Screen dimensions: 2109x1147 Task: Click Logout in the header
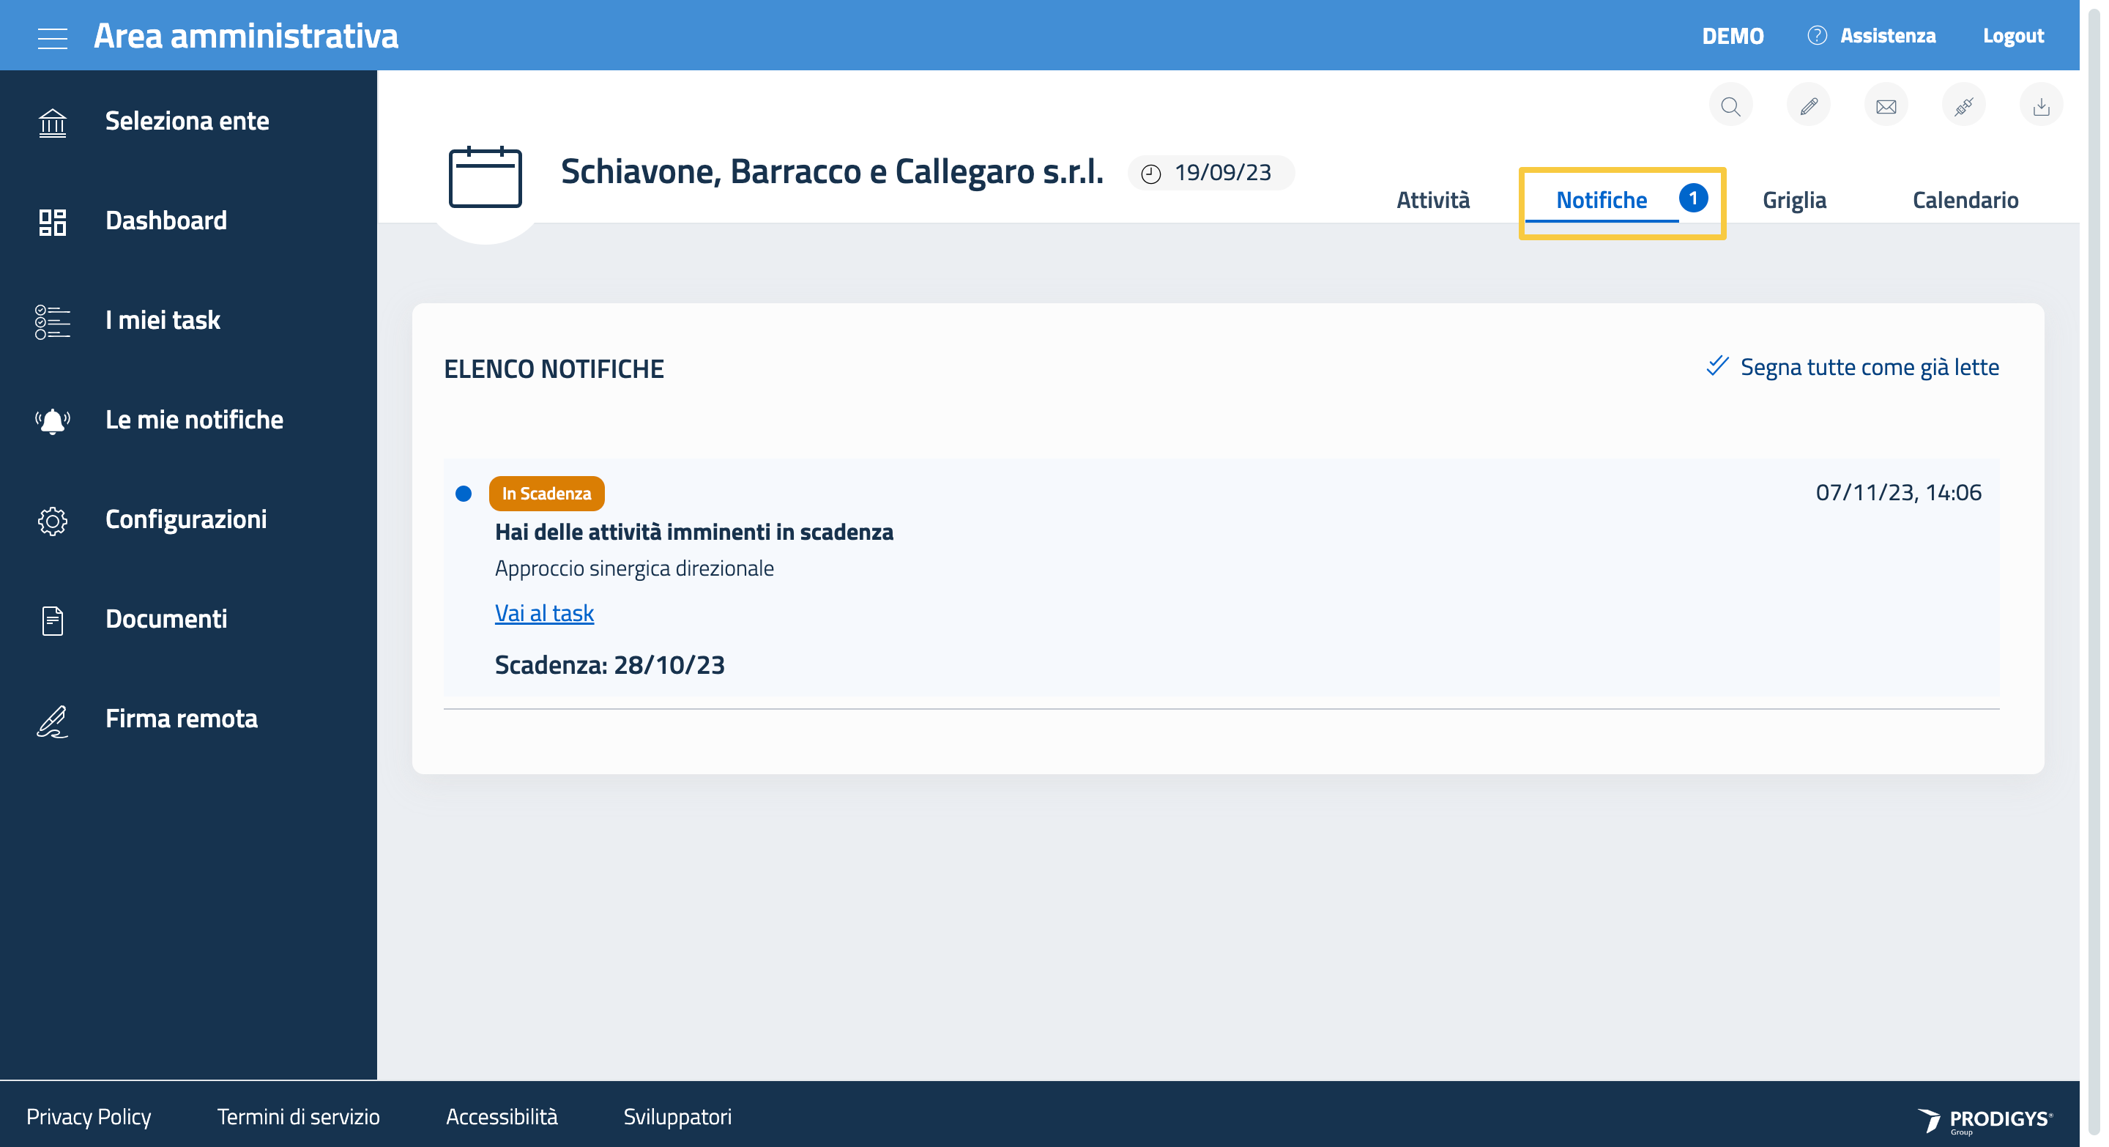(x=2012, y=35)
